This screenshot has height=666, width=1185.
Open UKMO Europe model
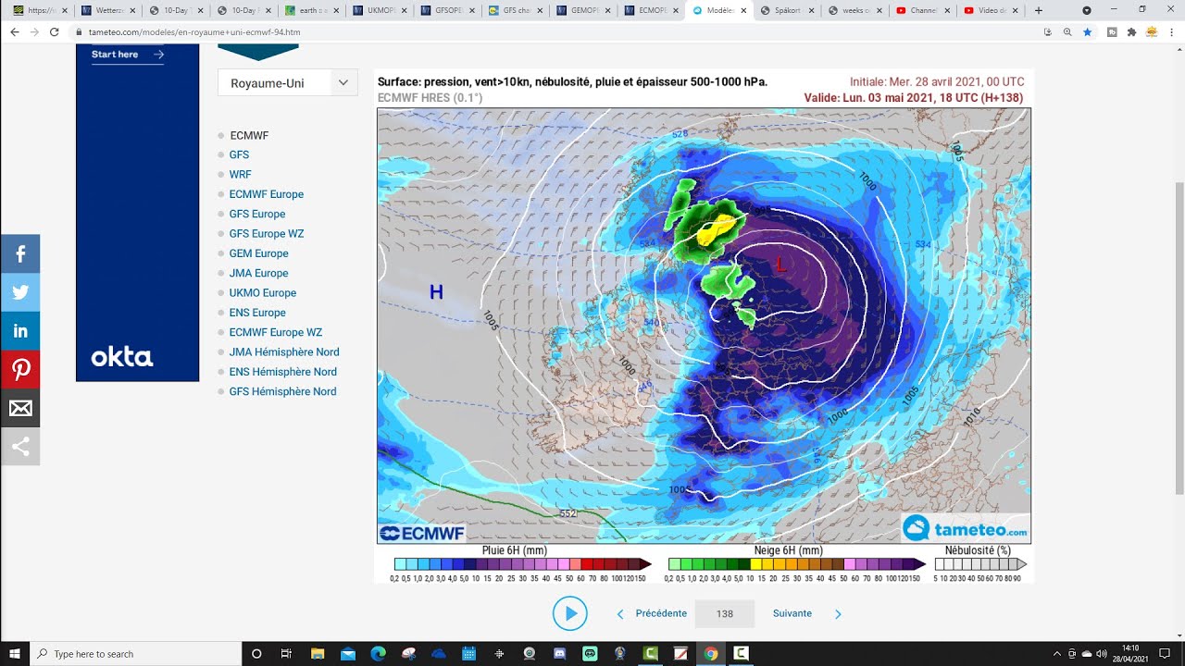pos(263,293)
